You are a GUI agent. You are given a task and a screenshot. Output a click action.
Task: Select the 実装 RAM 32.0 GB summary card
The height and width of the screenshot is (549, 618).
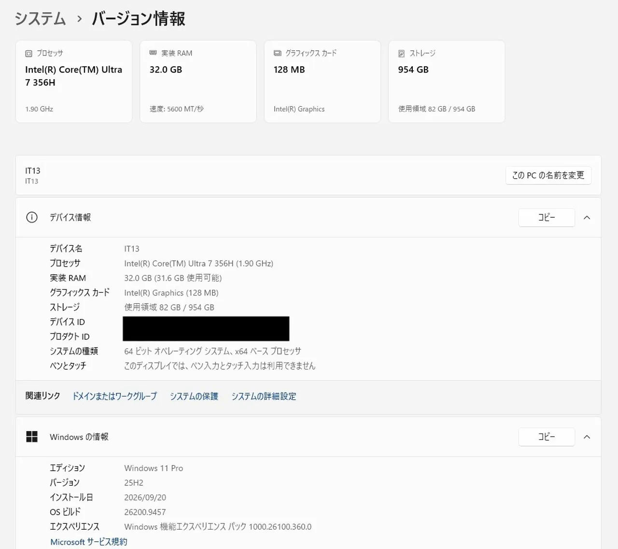click(x=198, y=81)
